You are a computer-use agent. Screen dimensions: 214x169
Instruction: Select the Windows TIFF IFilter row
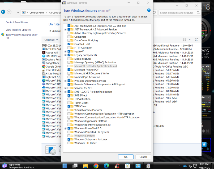click(85, 143)
